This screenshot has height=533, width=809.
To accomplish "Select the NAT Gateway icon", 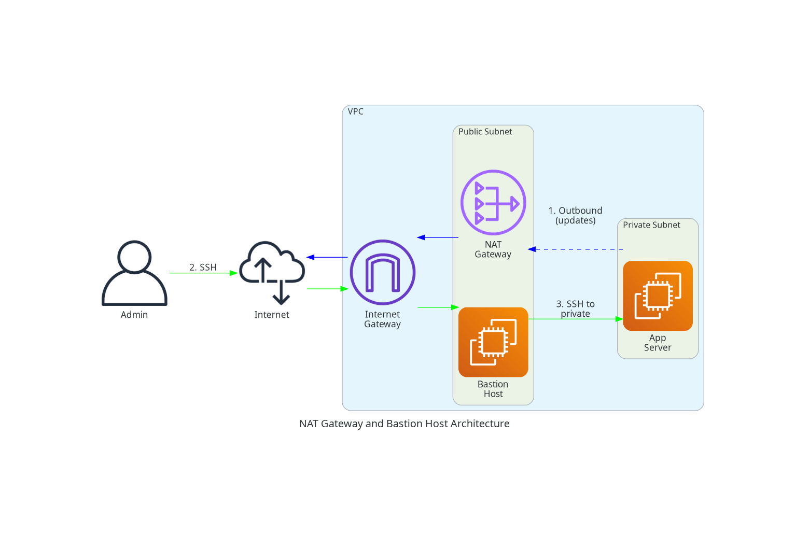I will click(493, 203).
